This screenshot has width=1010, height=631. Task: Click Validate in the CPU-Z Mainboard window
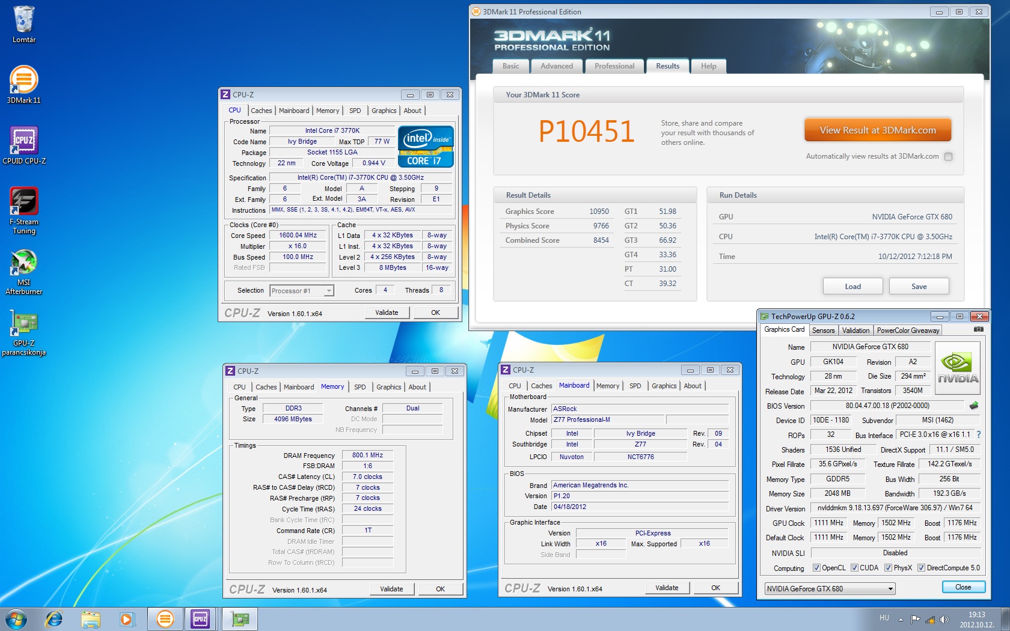pos(667,588)
